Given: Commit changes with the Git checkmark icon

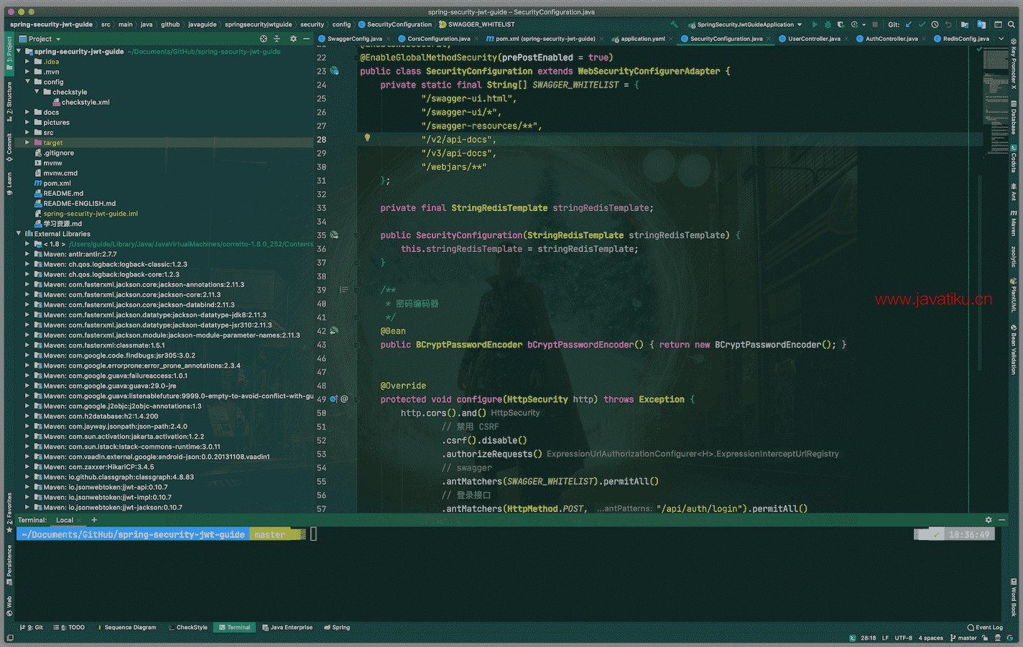Looking at the screenshot, I should 922,24.
